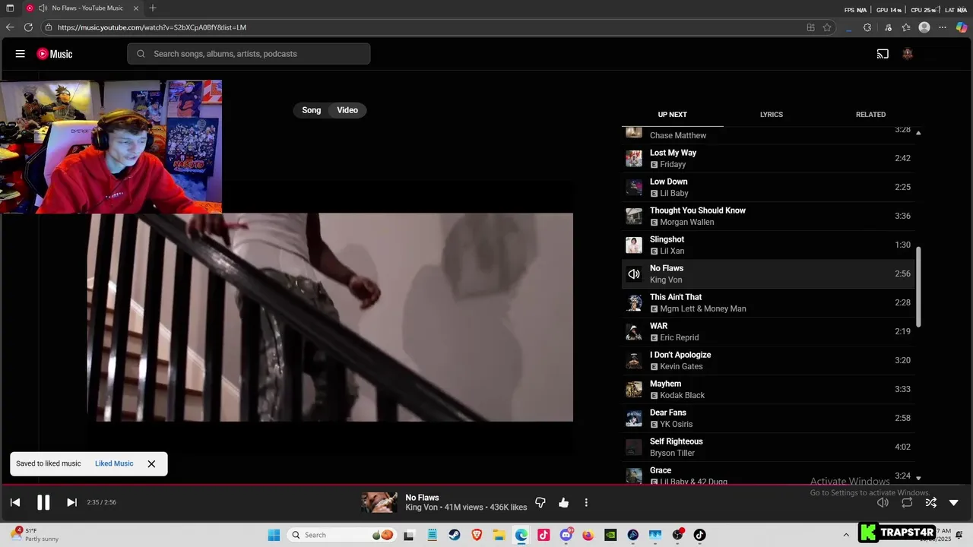Open the Windows Start menu

274,535
